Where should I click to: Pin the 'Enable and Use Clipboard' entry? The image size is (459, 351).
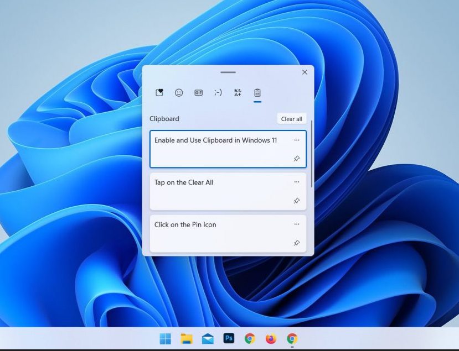click(x=297, y=159)
